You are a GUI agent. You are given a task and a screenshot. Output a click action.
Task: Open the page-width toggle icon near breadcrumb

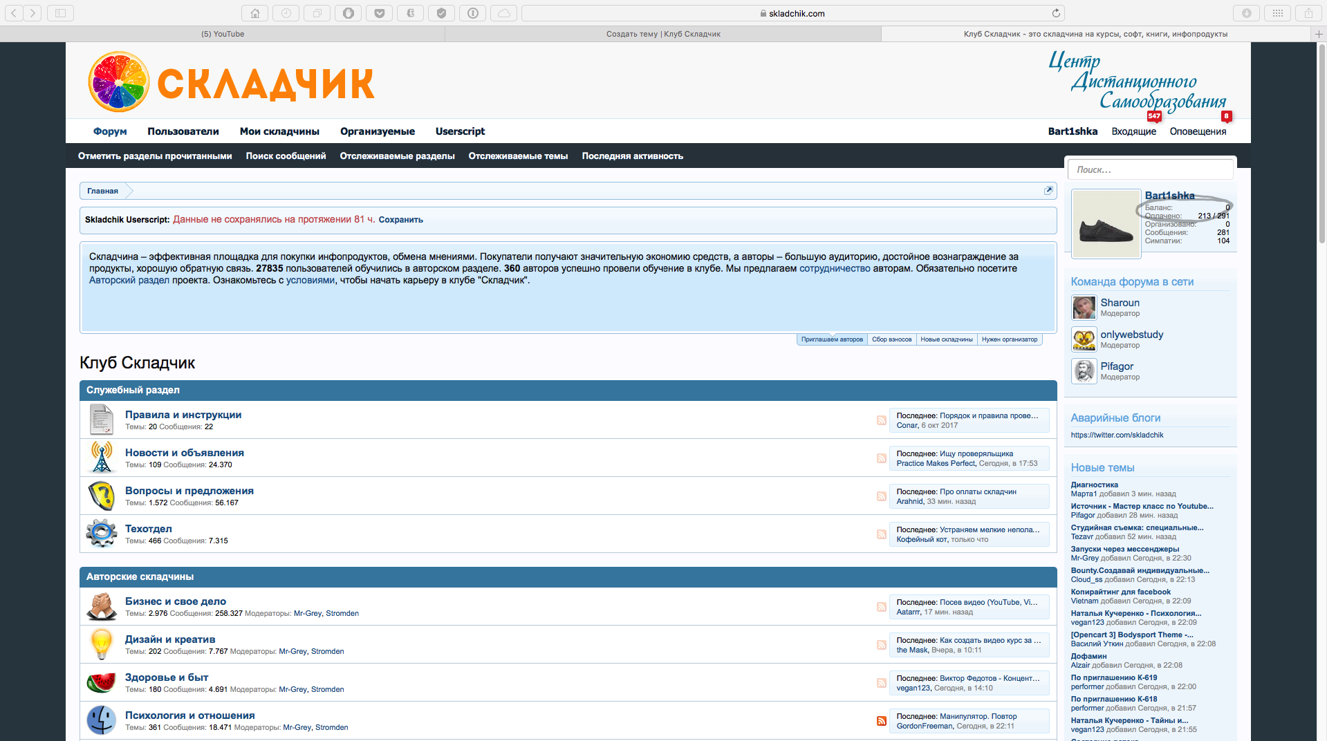pyautogui.click(x=1048, y=191)
